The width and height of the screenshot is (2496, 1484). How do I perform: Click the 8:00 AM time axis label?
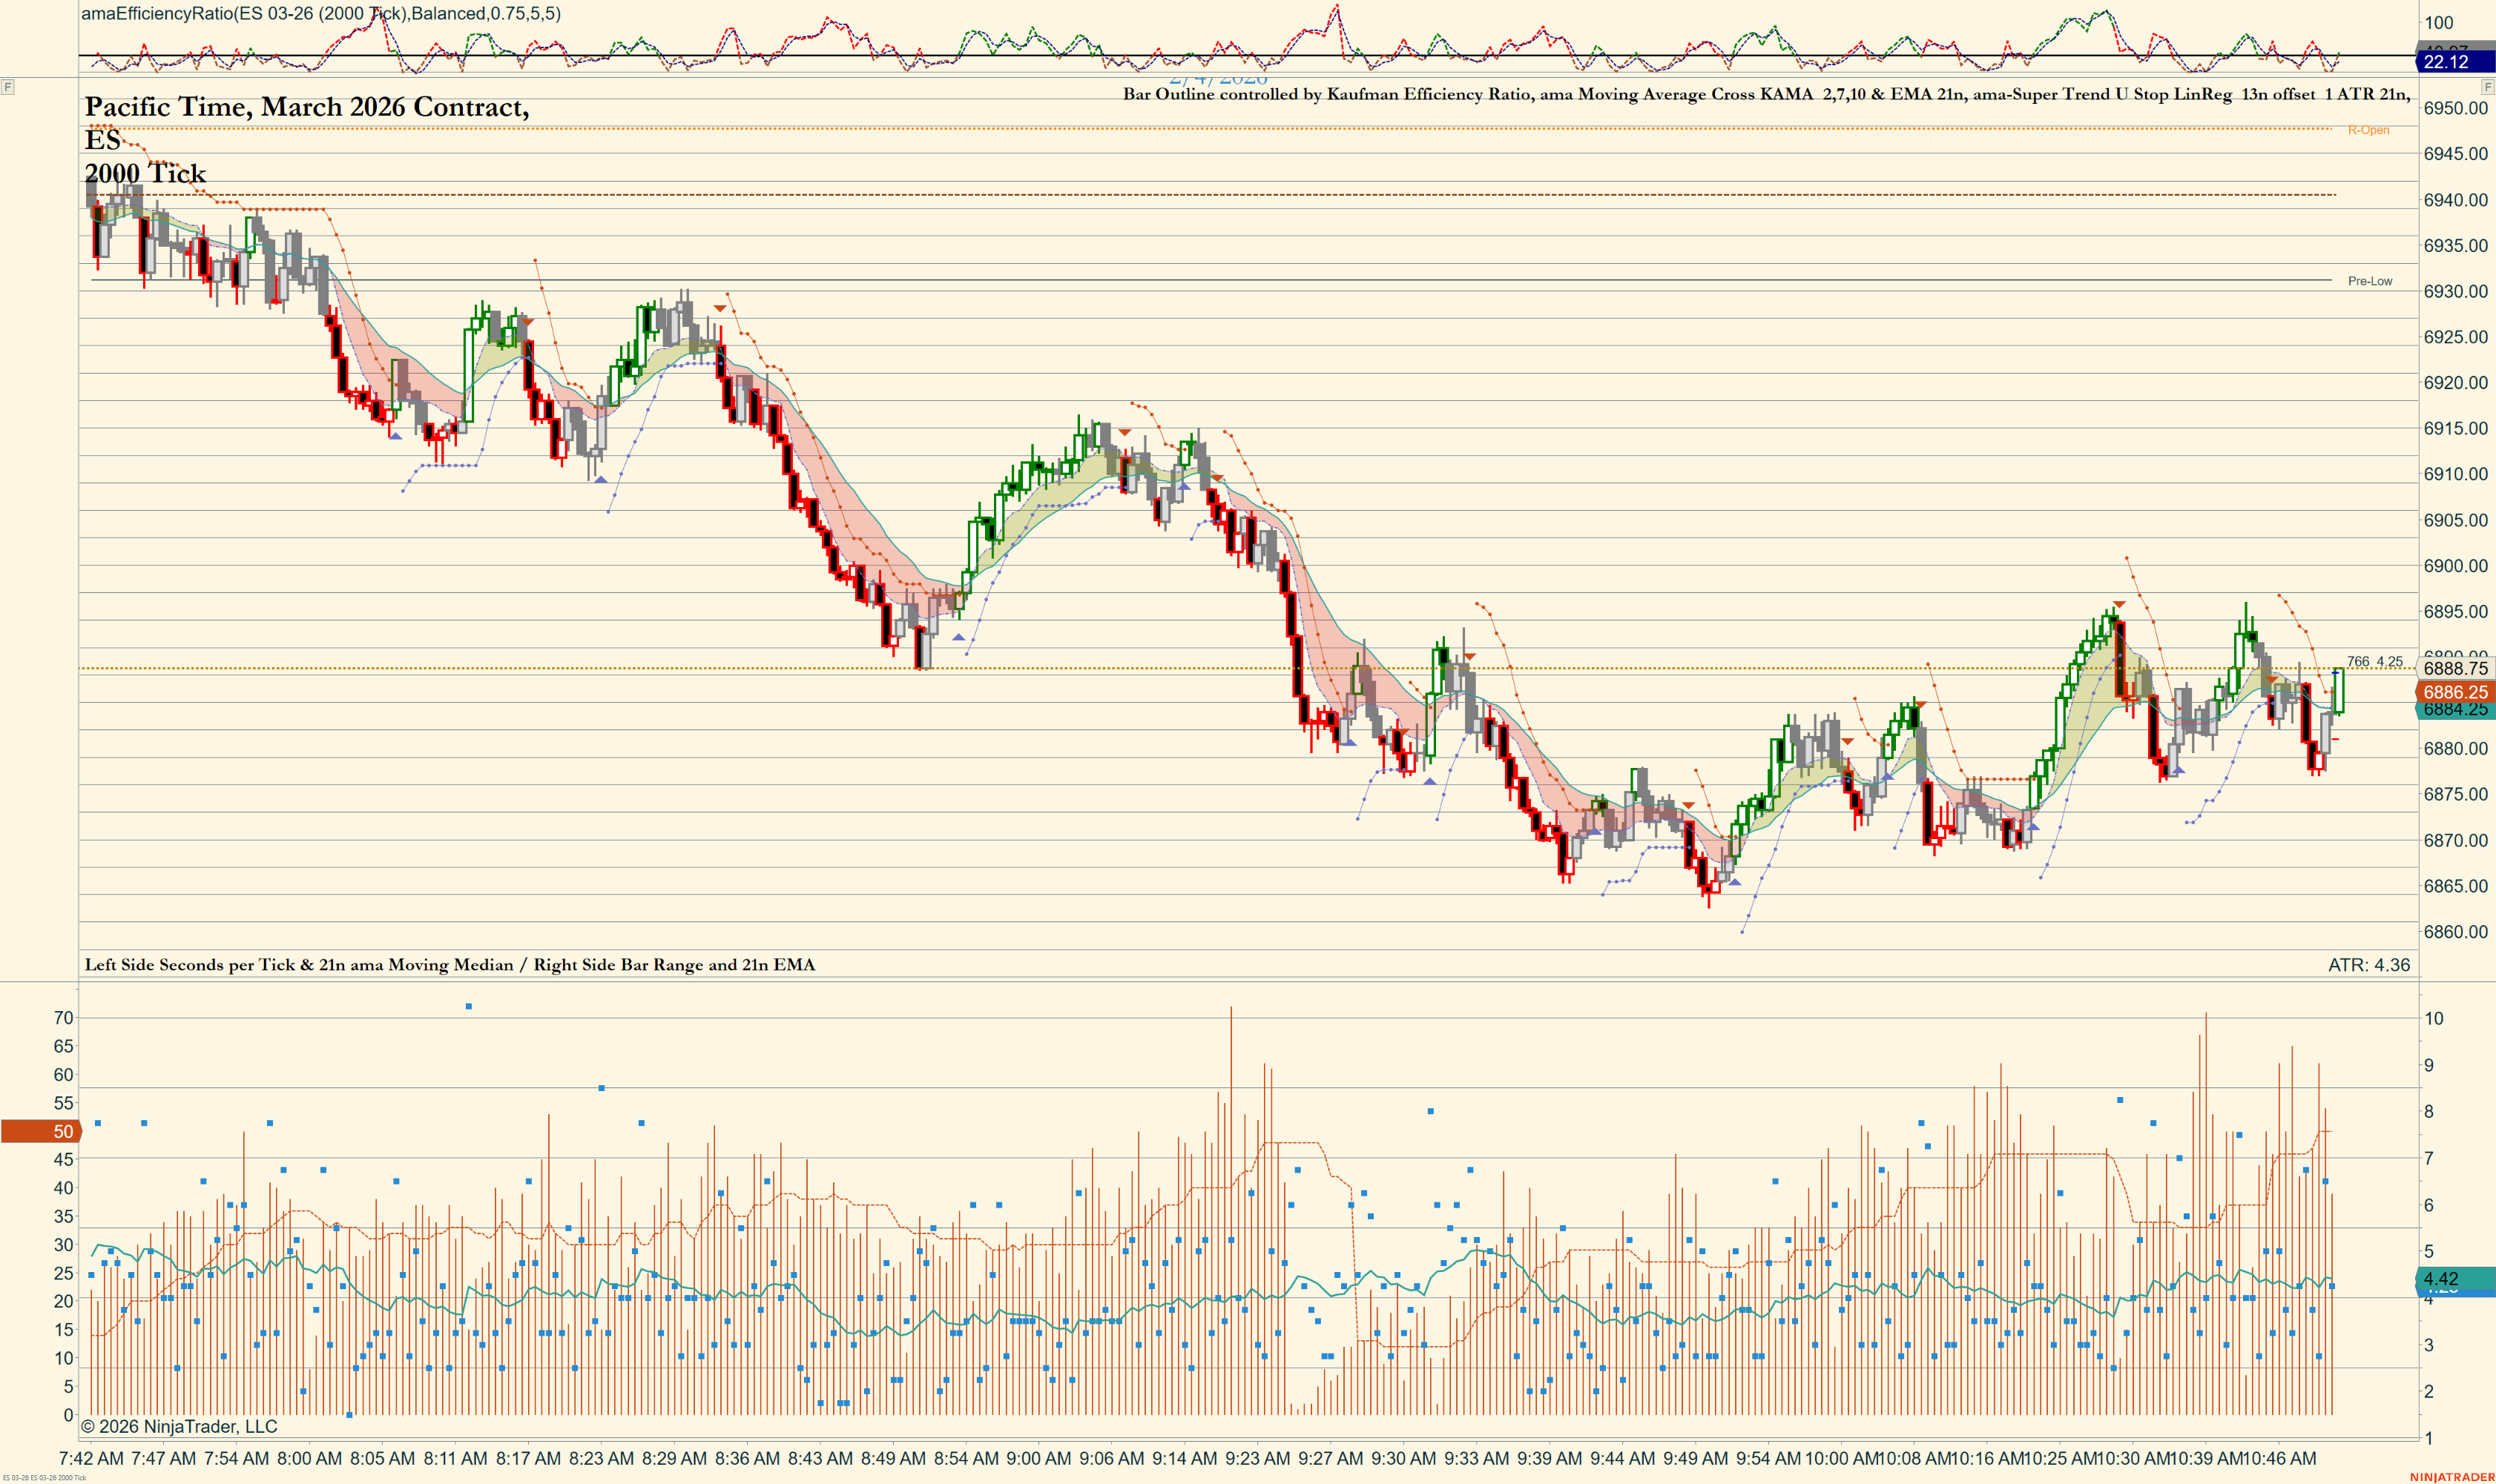point(309,1458)
